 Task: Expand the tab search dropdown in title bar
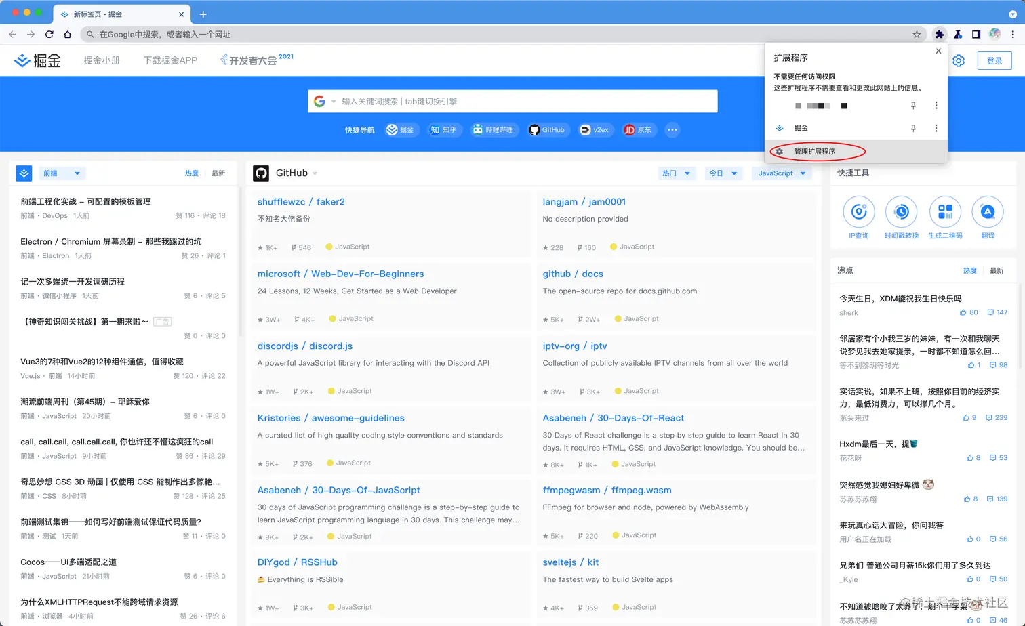click(x=1013, y=14)
